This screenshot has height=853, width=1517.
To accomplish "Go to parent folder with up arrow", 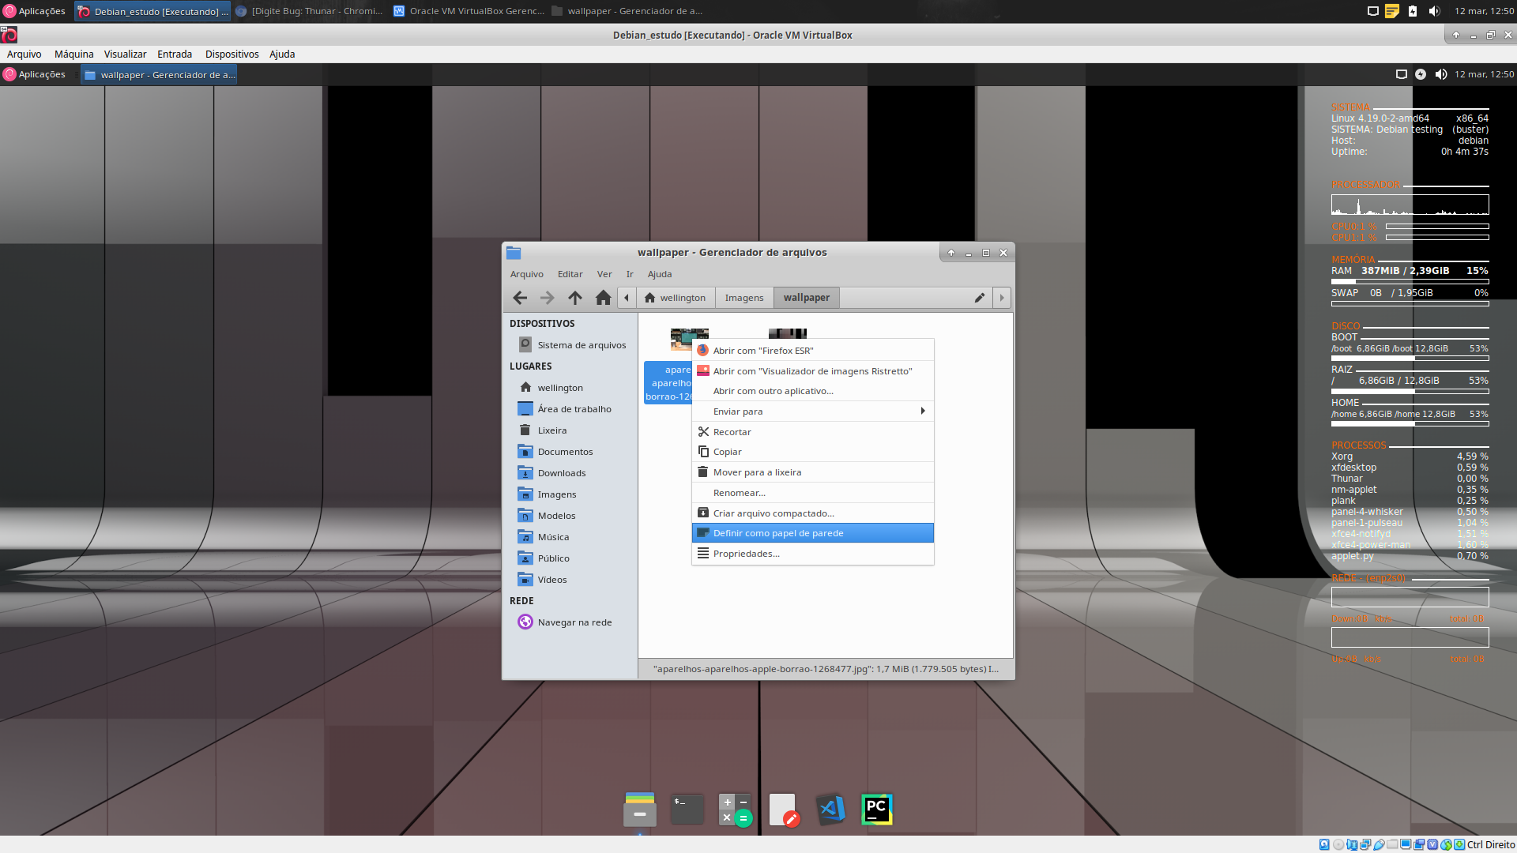I will 575,298.
